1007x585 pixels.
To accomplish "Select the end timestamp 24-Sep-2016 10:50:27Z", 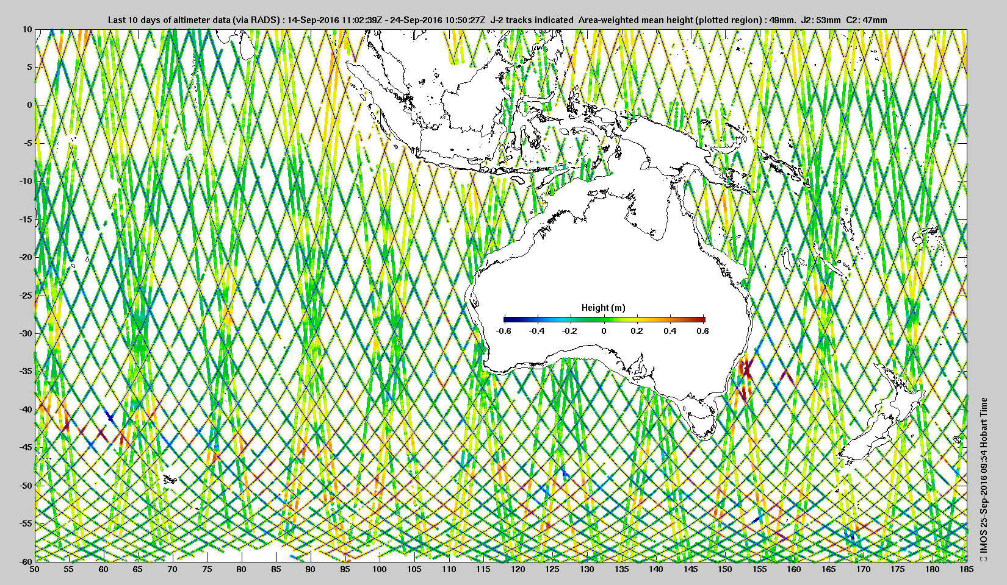I will 438,20.
